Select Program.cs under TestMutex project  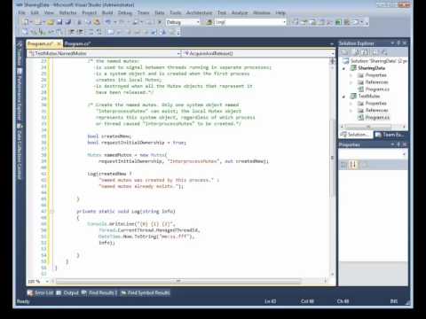(374, 118)
